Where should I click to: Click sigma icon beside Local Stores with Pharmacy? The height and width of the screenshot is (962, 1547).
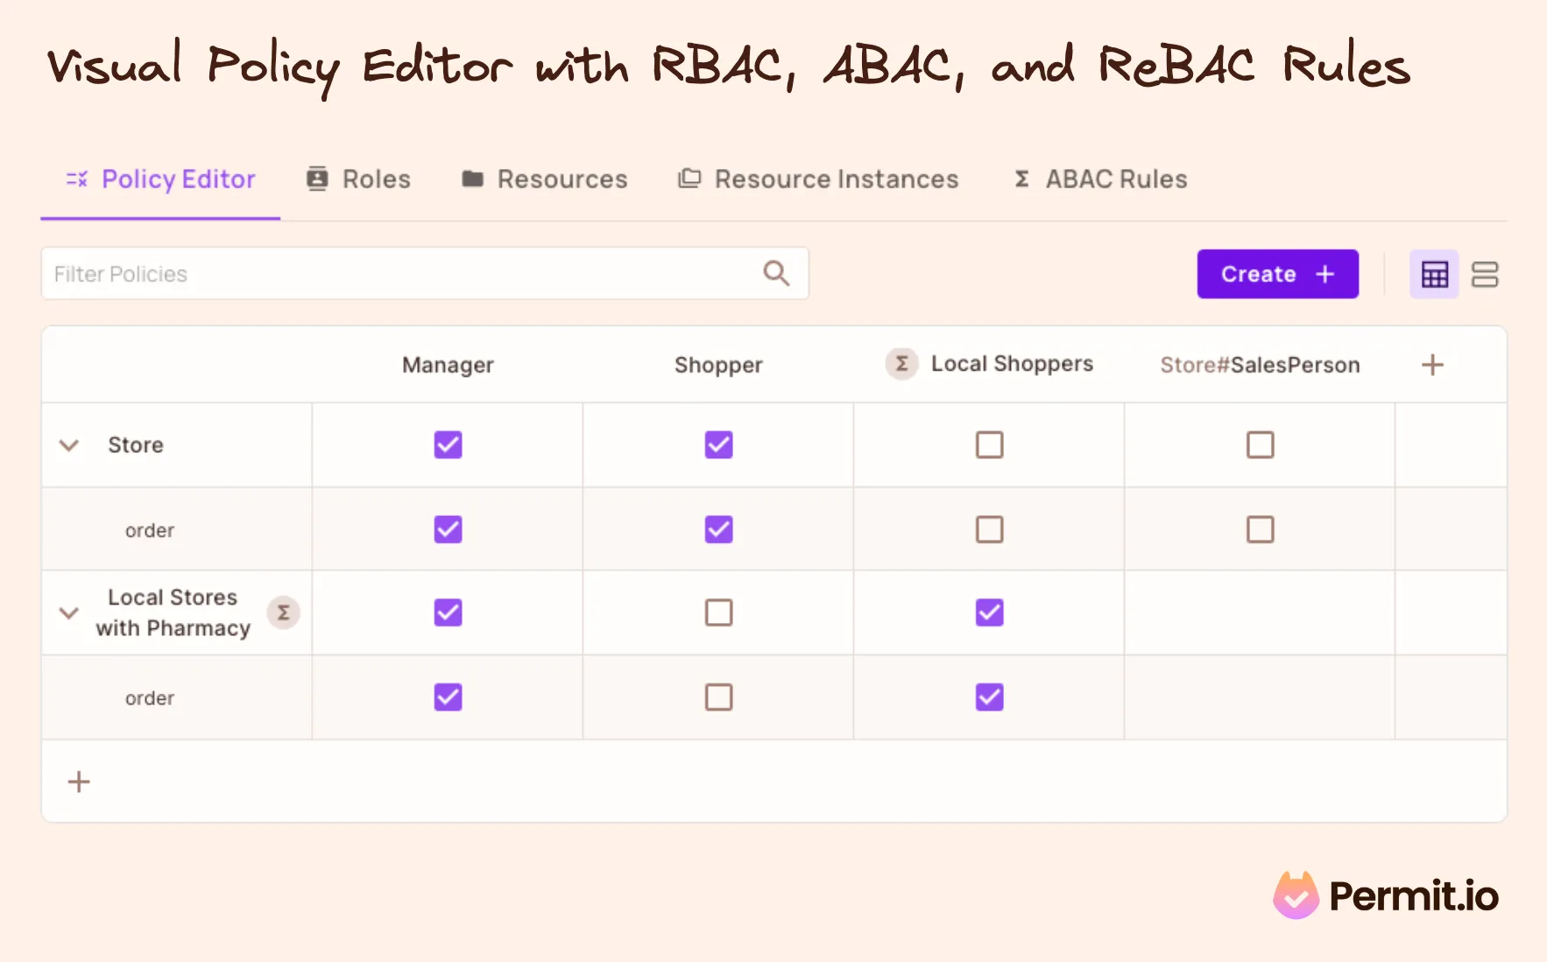coord(283,612)
